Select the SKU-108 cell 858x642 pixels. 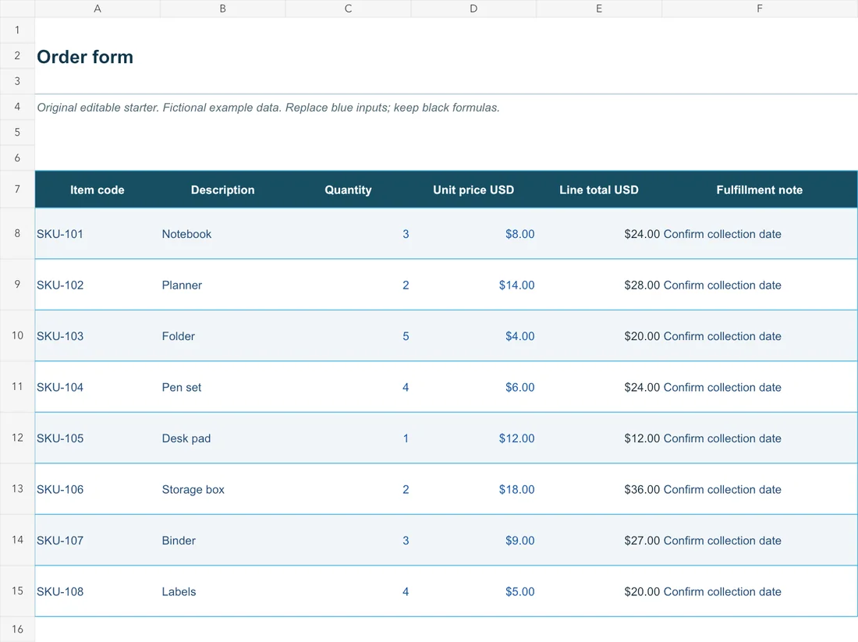pos(97,591)
